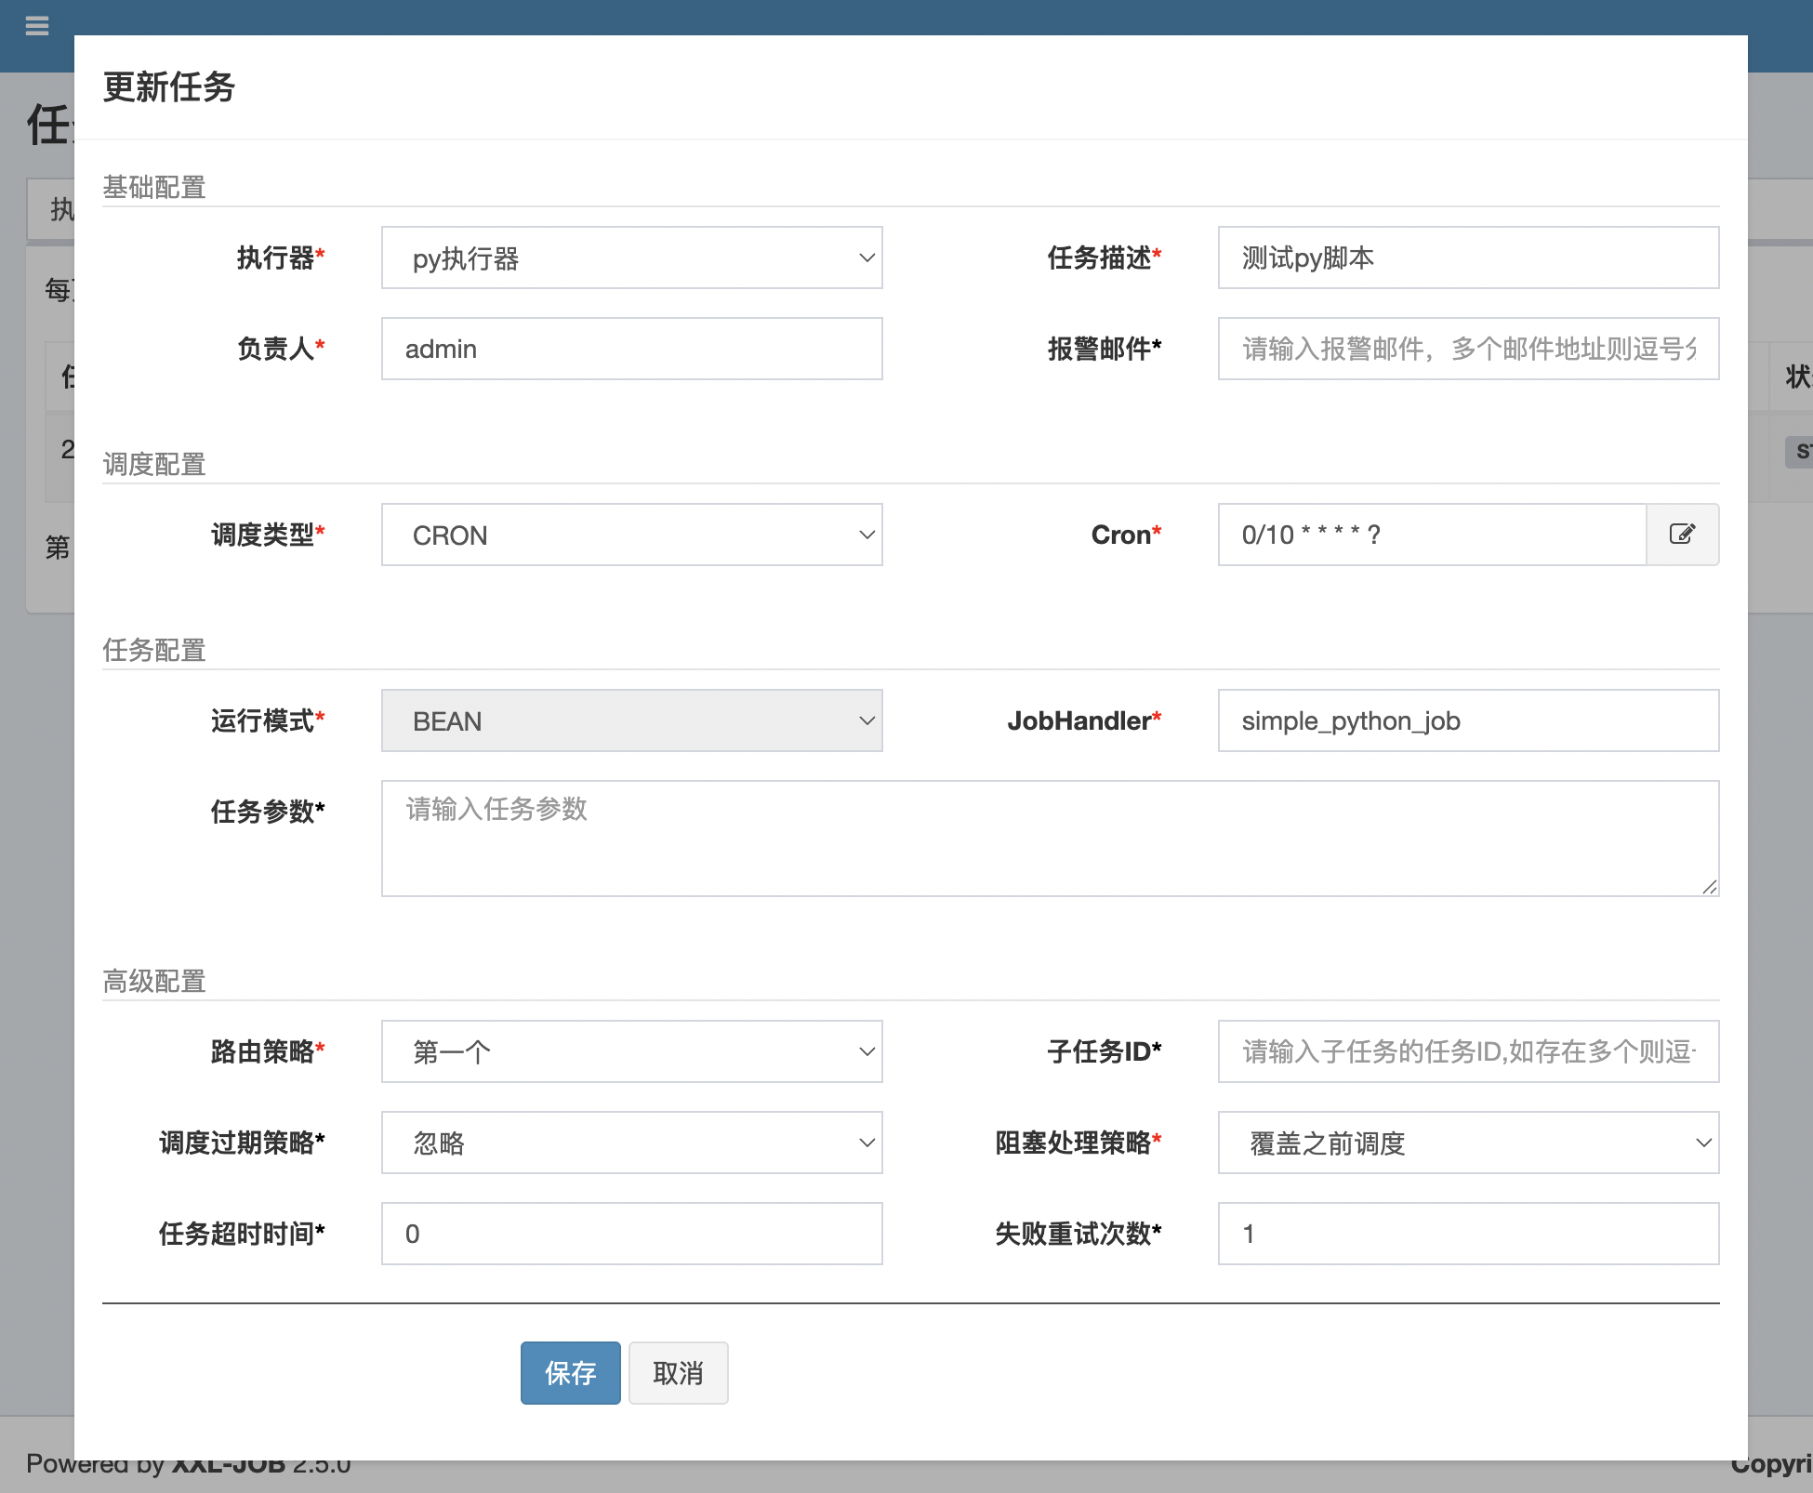
Task: Click the 子任务ID child job field
Action: 1467,1051
